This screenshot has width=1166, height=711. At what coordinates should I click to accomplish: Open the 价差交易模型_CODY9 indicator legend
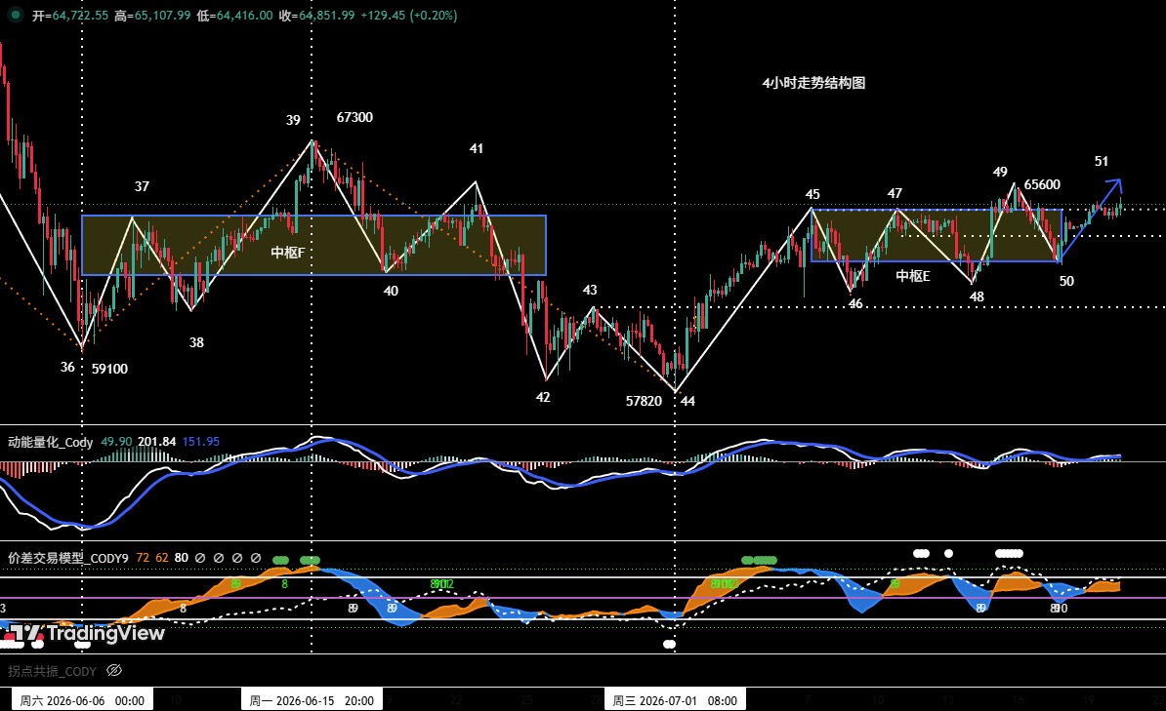pyautogui.click(x=68, y=558)
